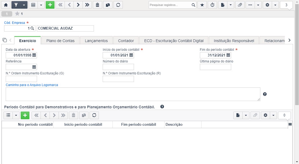Image resolution: width=299 pixels, height=164 pixels.
Task: Open Caminho para o Arquivo Logomarca link
Action: click(32, 85)
